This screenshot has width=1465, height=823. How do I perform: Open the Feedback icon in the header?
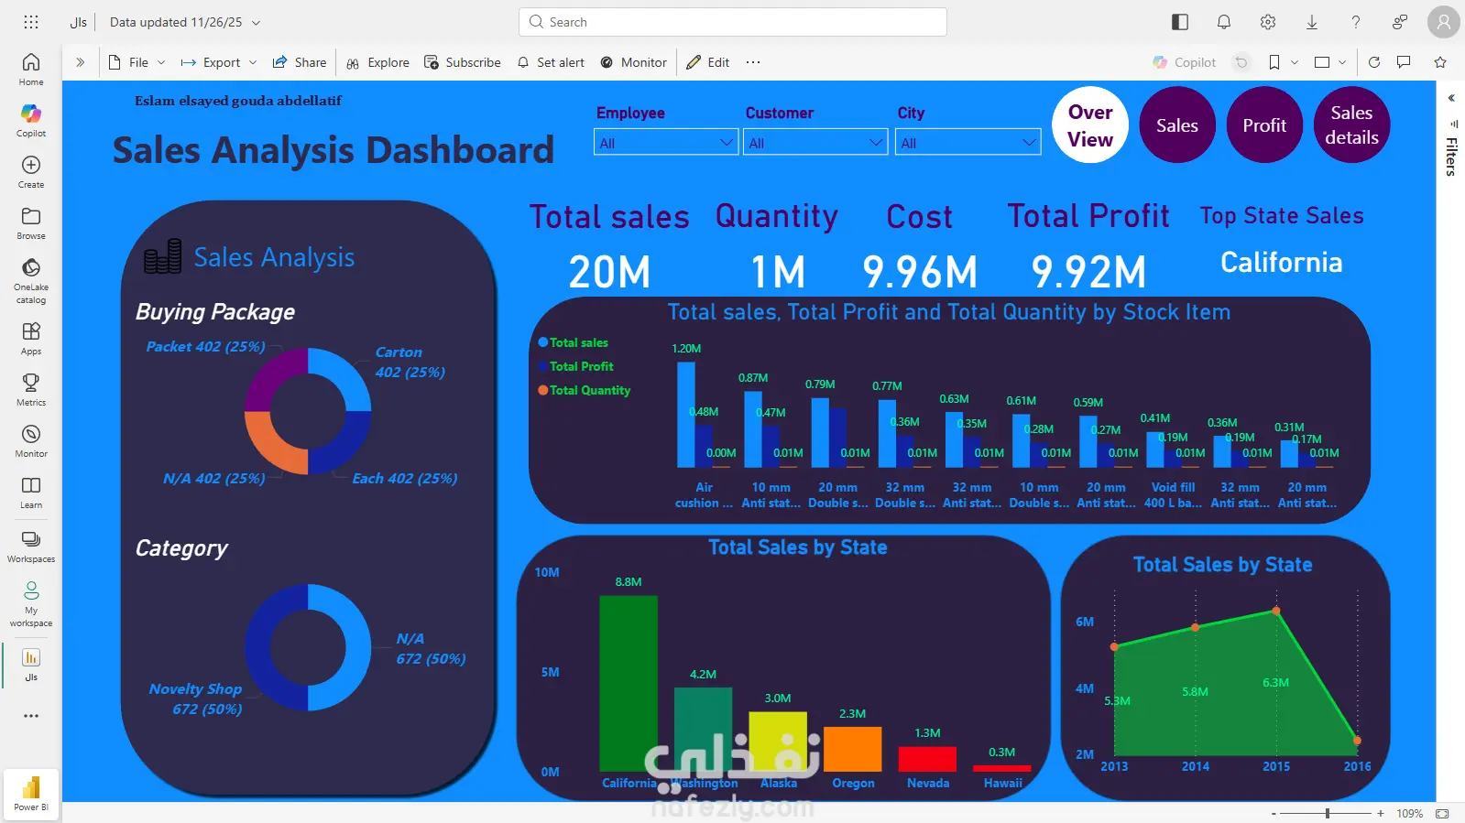tap(1400, 22)
